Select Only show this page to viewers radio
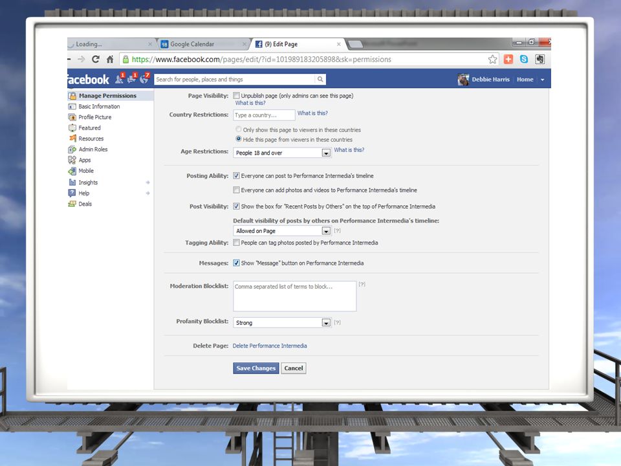 pyautogui.click(x=239, y=129)
